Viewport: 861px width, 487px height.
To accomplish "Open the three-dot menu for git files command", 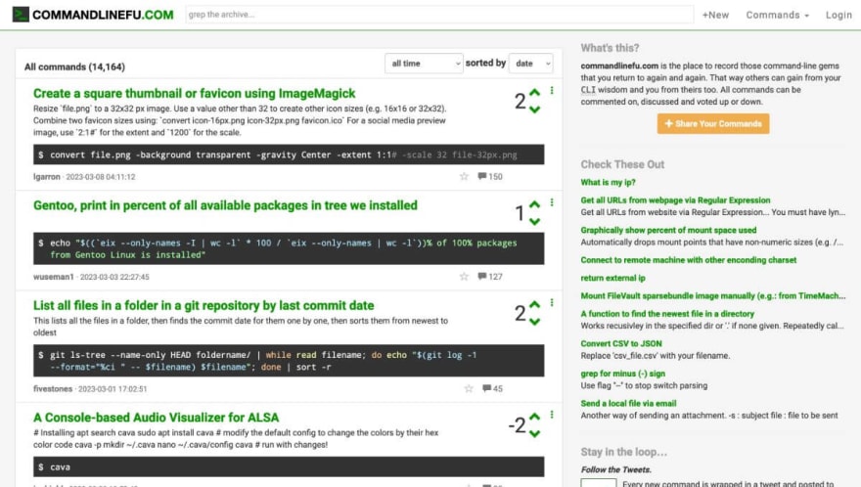I will point(552,302).
